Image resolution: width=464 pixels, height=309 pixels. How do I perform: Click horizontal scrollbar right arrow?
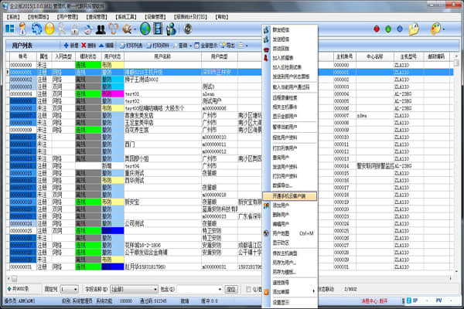tap(450, 279)
